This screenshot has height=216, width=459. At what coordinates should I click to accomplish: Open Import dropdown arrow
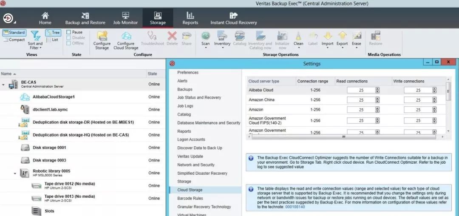tap(327, 48)
